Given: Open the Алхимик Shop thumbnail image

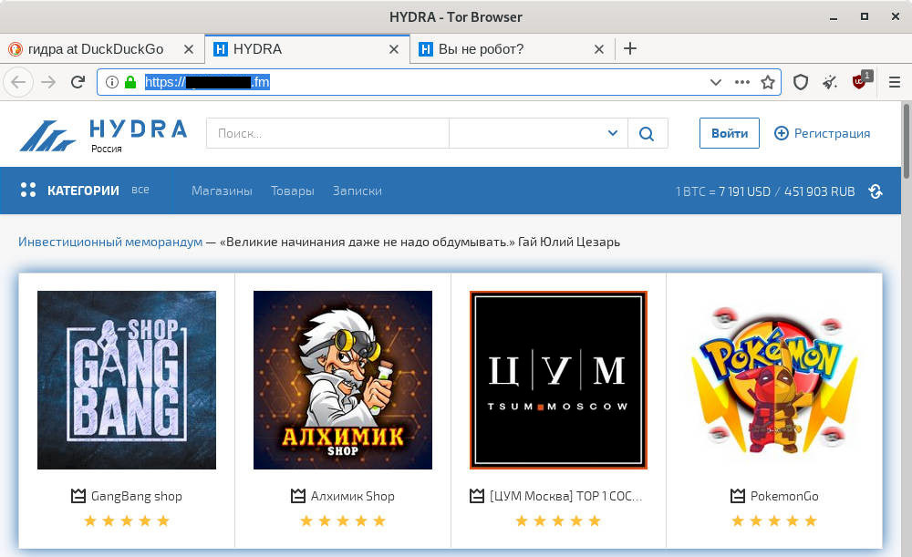Looking at the screenshot, I should click(x=343, y=380).
